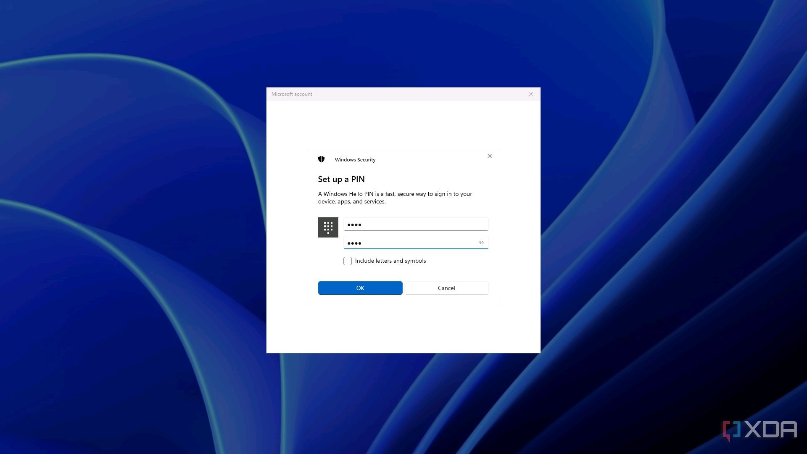
Task: Click OK to confirm PIN setup
Action: (x=360, y=288)
